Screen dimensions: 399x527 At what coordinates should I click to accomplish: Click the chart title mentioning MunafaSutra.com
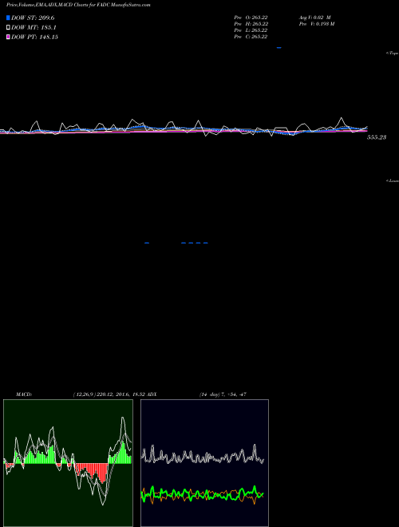(x=78, y=5)
